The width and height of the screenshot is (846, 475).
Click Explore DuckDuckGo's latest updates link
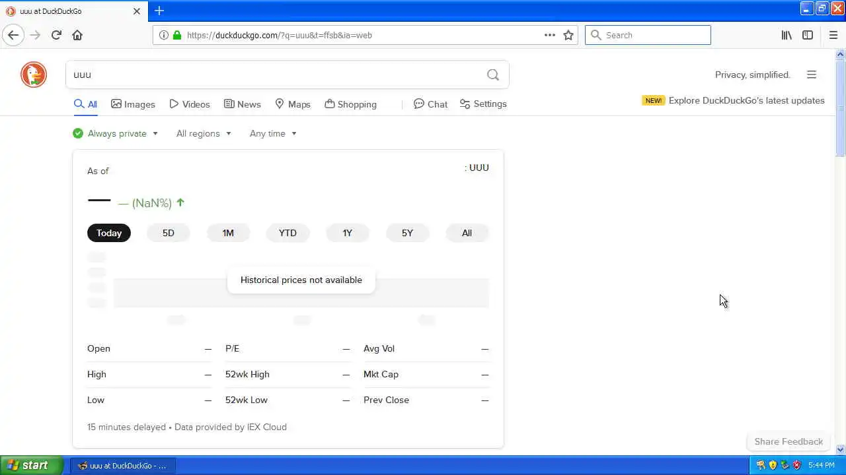coord(746,100)
